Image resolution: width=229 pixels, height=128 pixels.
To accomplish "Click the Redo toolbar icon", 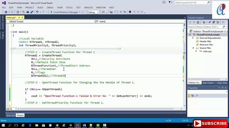I will [43, 12].
